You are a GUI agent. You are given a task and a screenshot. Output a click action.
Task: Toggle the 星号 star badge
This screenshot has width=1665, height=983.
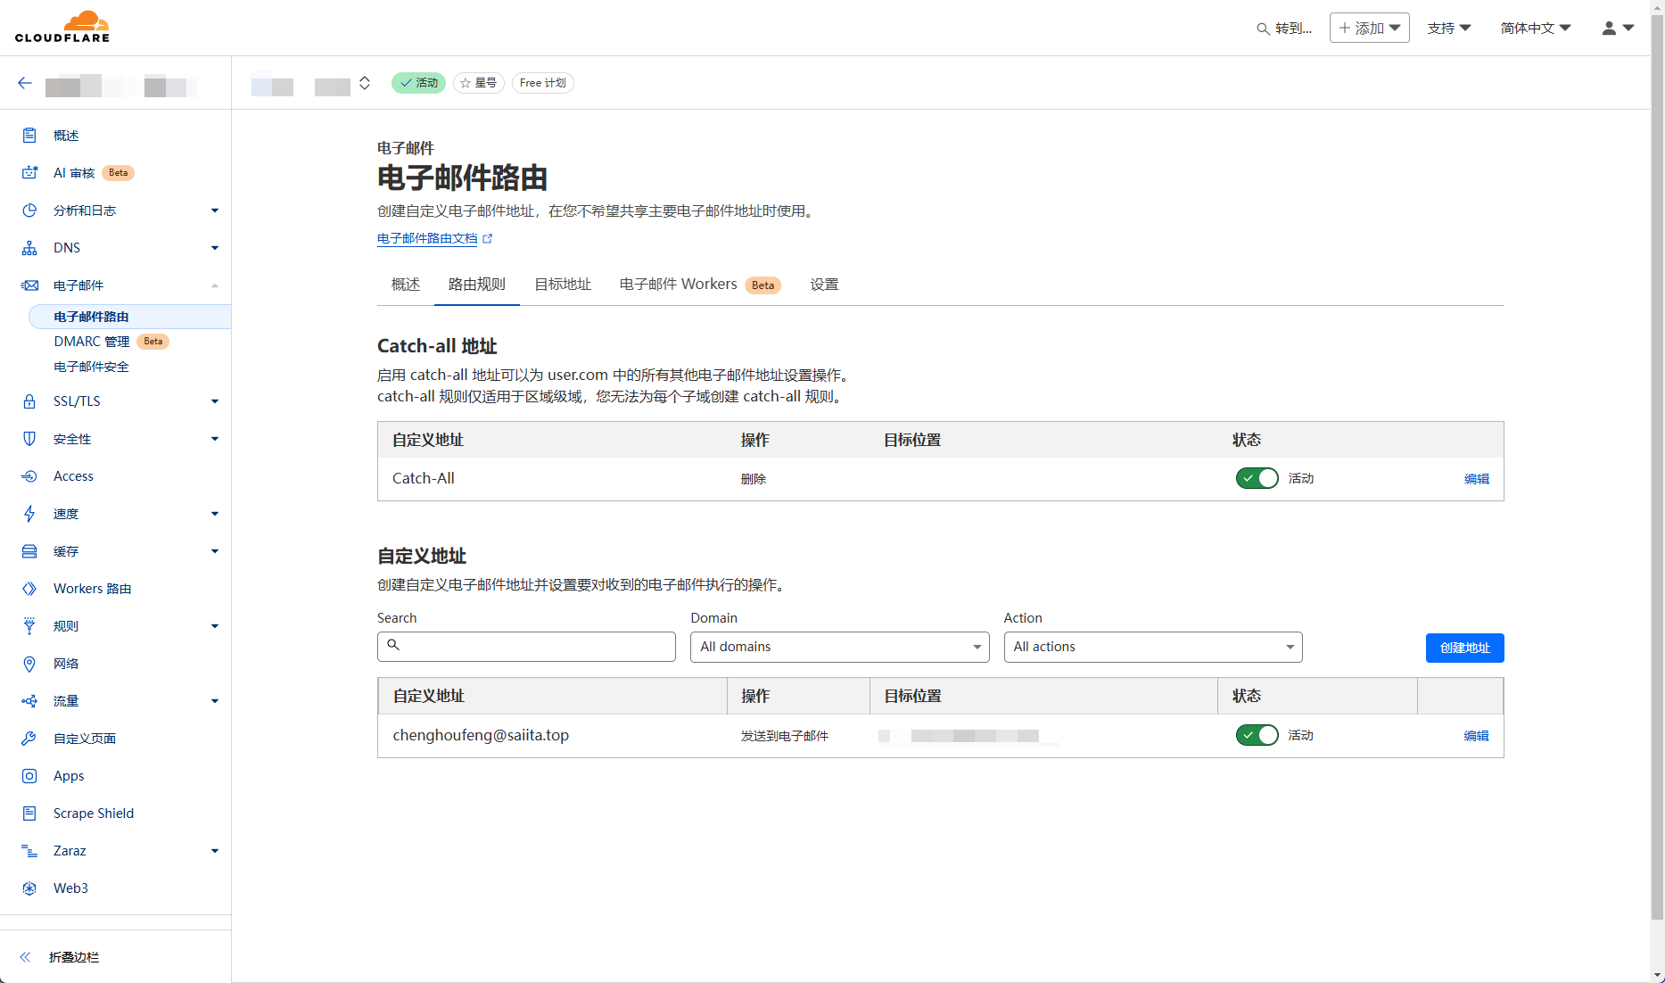[479, 83]
